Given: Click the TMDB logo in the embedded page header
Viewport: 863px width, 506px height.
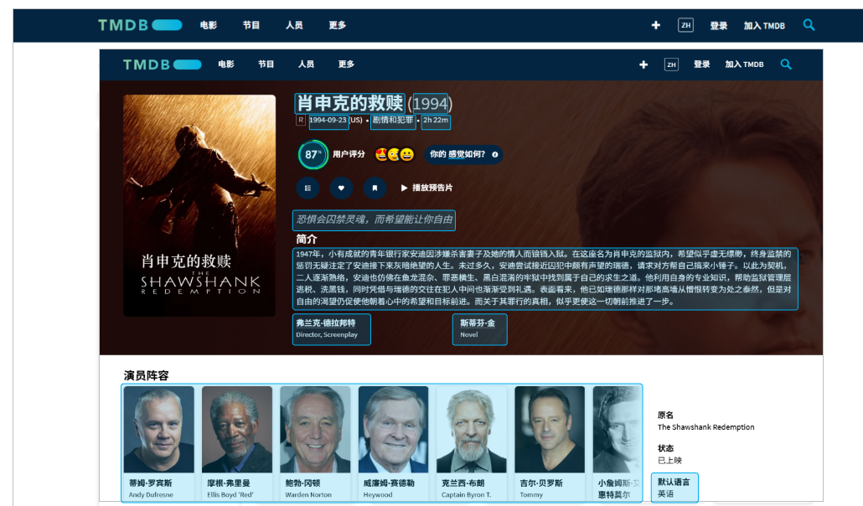Looking at the screenshot, I should pos(162,65).
